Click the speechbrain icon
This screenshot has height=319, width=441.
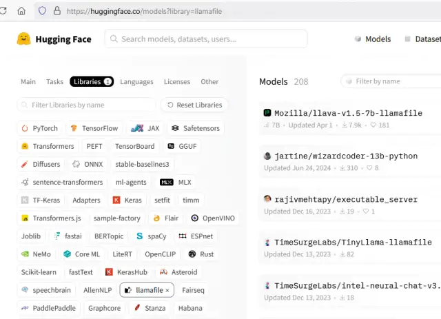tap(25, 290)
